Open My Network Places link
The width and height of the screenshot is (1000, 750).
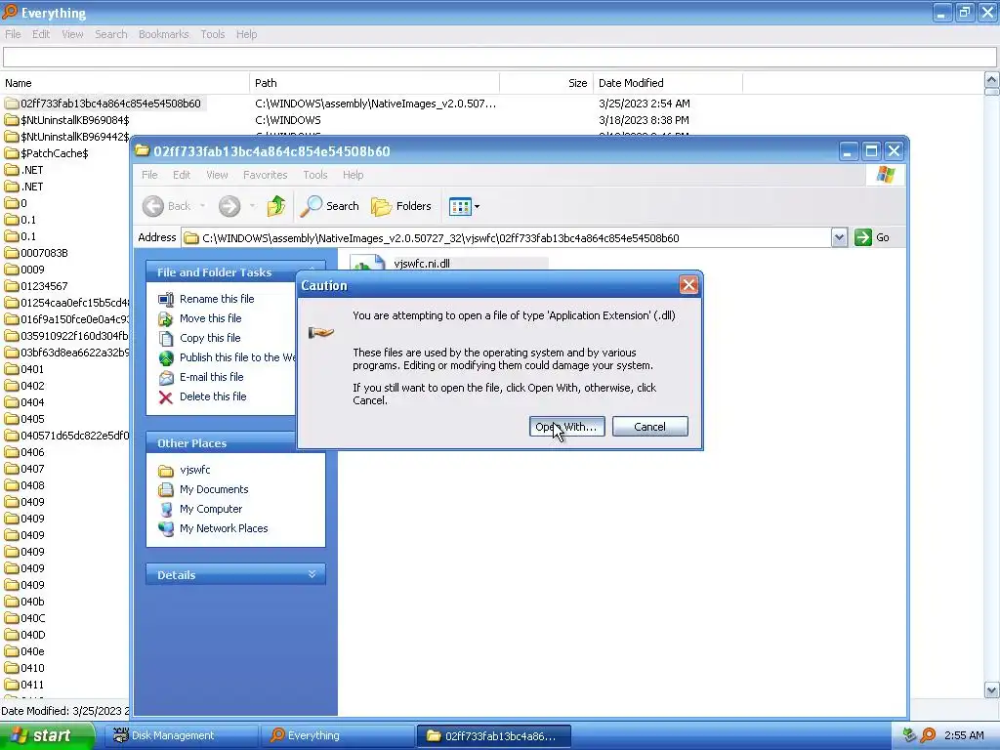coord(224,528)
